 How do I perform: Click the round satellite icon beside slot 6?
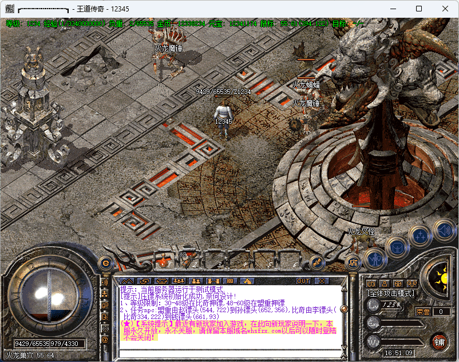tap(316, 263)
